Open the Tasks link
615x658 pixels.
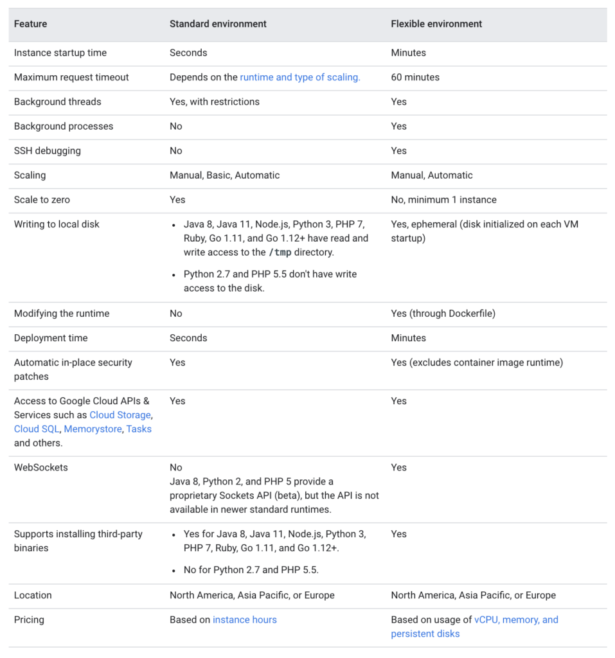139,429
